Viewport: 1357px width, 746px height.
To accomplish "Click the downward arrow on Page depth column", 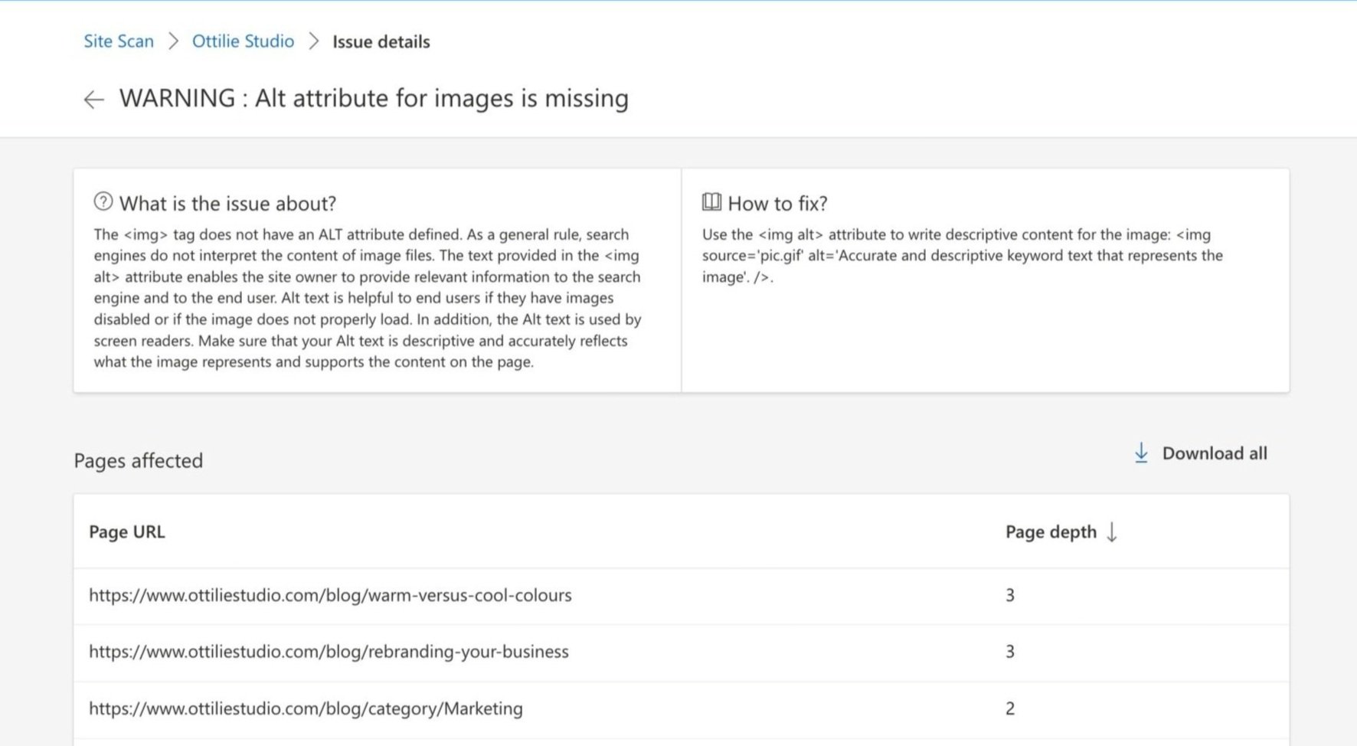I will (x=1113, y=532).
